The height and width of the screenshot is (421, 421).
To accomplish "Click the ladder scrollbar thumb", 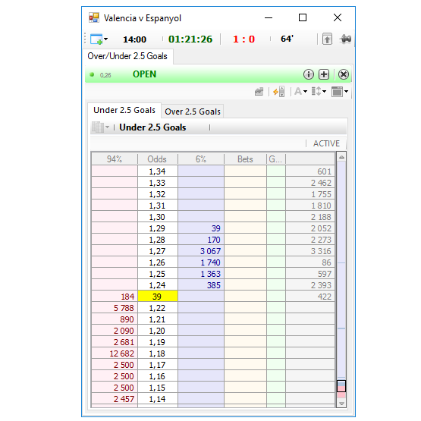I will point(341,386).
